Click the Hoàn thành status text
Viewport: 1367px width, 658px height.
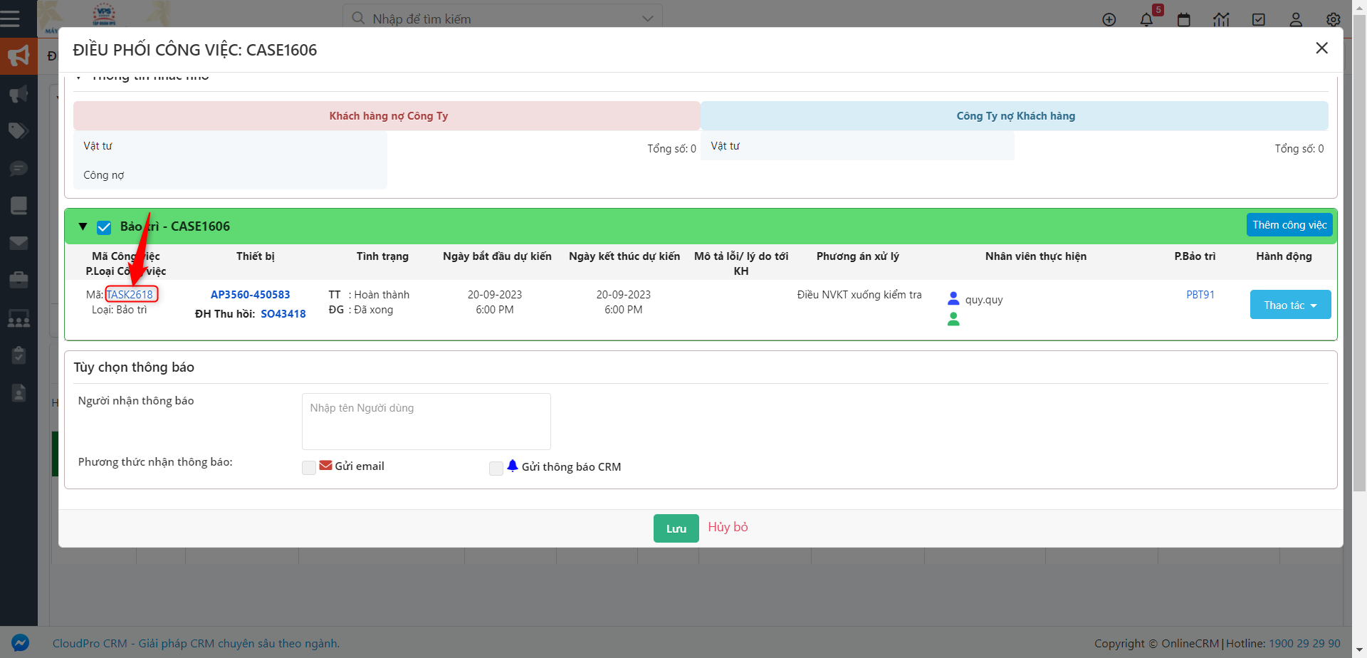(x=382, y=295)
